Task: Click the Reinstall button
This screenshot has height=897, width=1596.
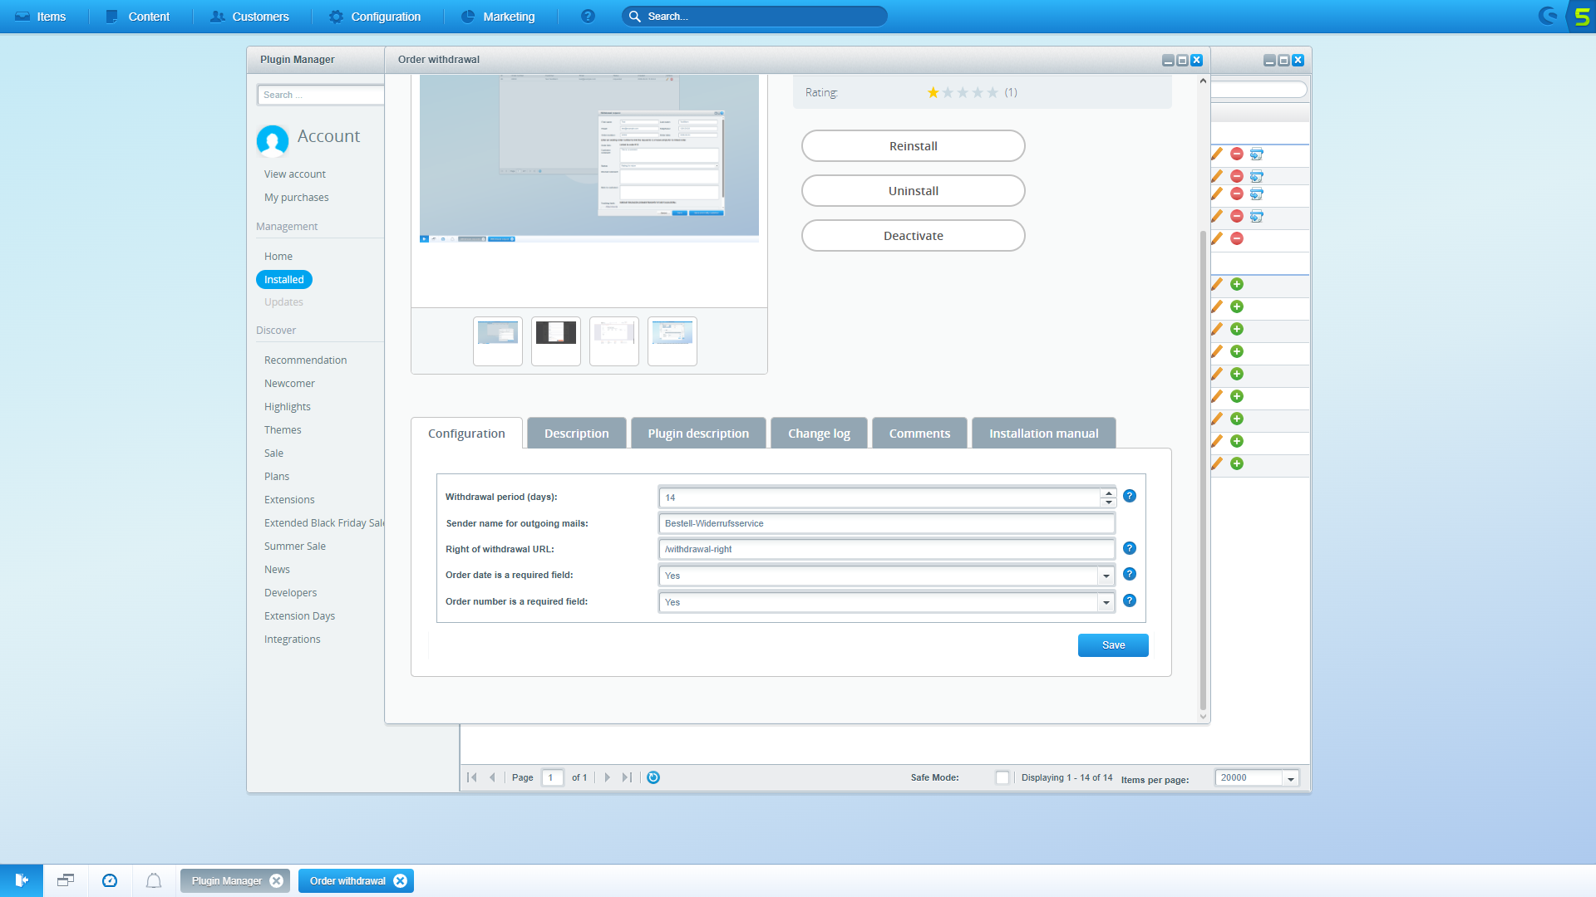Action: [x=914, y=146]
